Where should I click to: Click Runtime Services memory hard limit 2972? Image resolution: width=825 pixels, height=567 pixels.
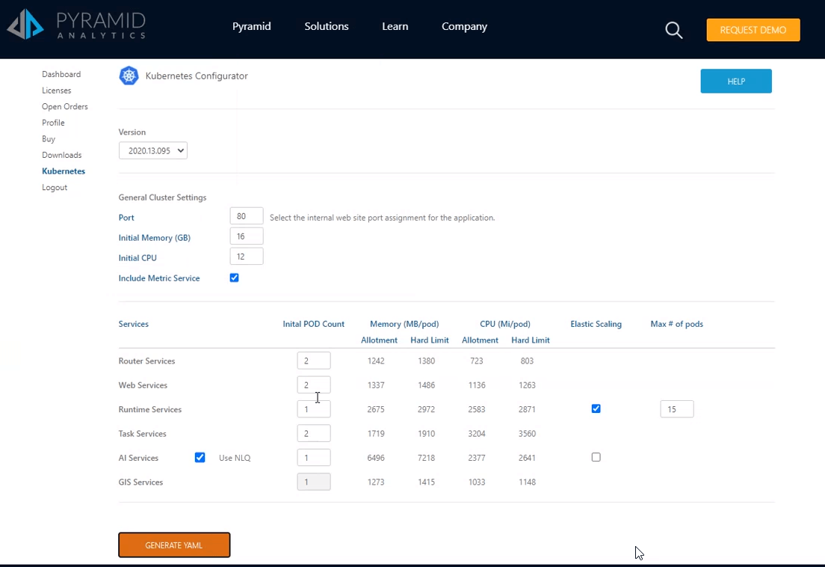pos(426,410)
